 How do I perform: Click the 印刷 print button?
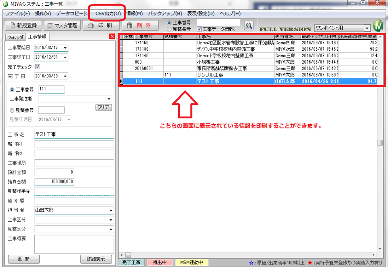(101, 25)
